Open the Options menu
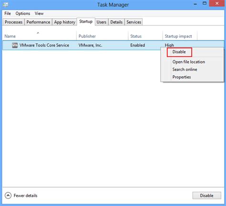The height and width of the screenshot is (206, 226). click(x=23, y=13)
